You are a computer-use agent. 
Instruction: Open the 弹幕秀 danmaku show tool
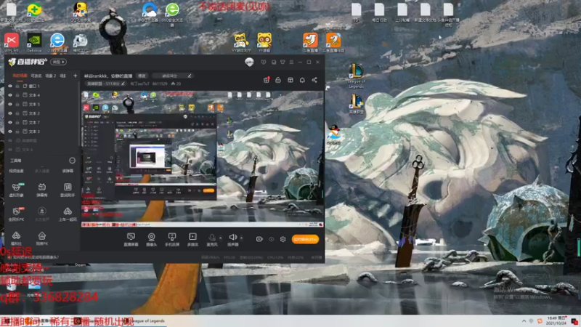42,190
